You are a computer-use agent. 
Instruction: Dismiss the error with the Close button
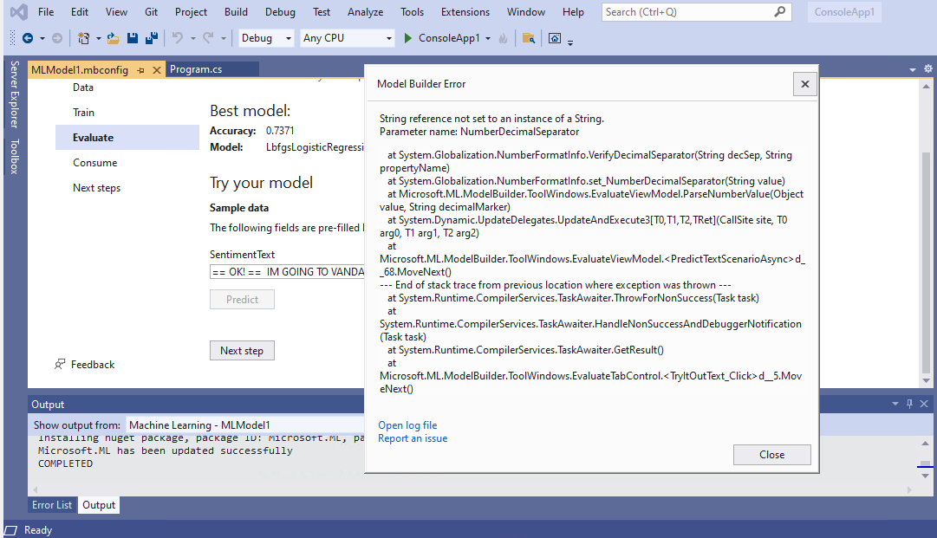point(771,454)
